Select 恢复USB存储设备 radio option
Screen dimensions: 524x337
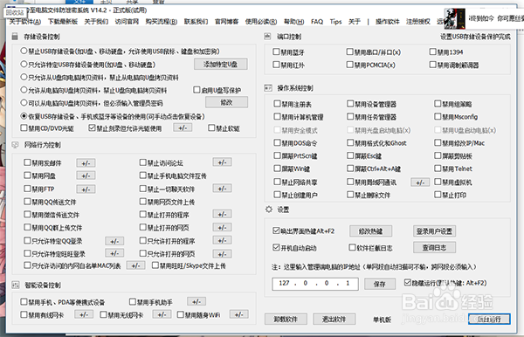pos(24,116)
